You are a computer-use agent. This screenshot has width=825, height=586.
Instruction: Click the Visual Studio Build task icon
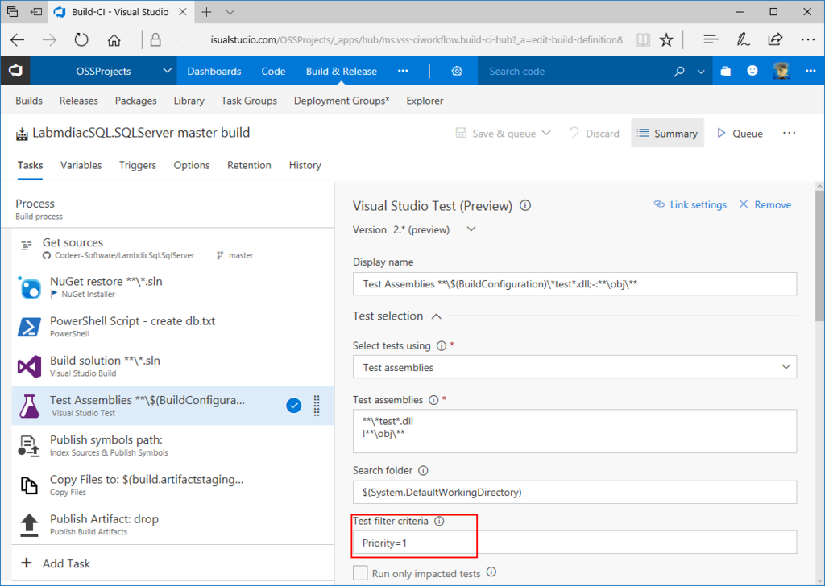(x=29, y=366)
